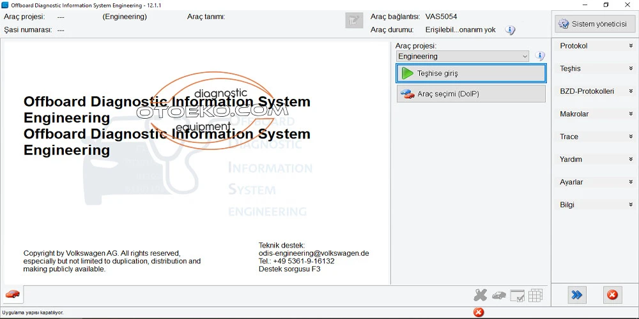Click the cars icon on Araç seçimi (DoIP)
The width and height of the screenshot is (639, 319).
coord(407,94)
